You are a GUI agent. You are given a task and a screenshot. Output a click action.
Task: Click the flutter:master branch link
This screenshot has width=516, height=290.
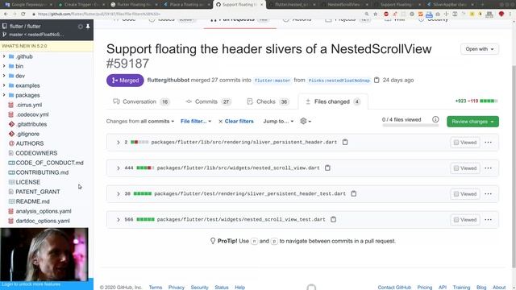tap(273, 81)
